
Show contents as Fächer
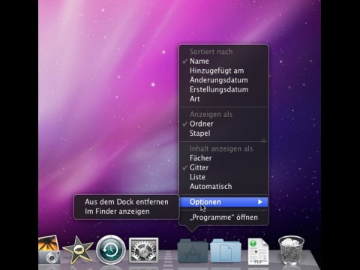[223, 158]
